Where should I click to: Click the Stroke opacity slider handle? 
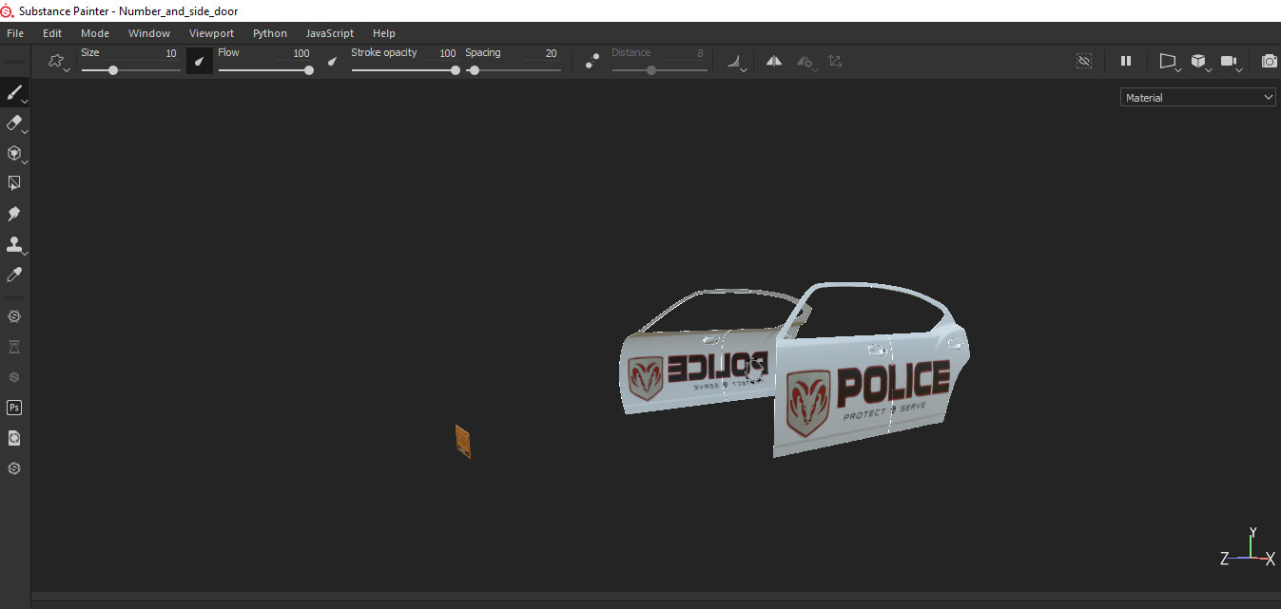point(456,70)
